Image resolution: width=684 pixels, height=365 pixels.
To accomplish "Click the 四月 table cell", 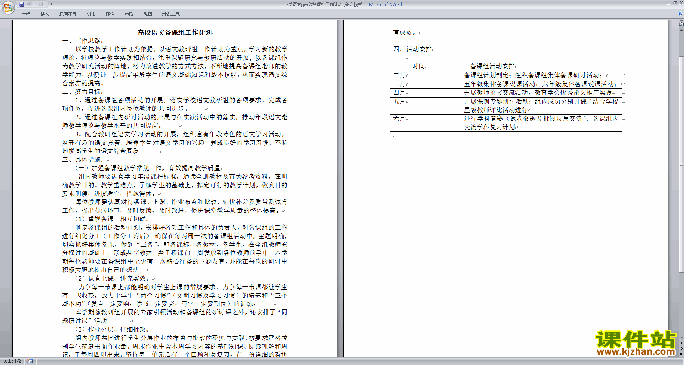I will [425, 93].
